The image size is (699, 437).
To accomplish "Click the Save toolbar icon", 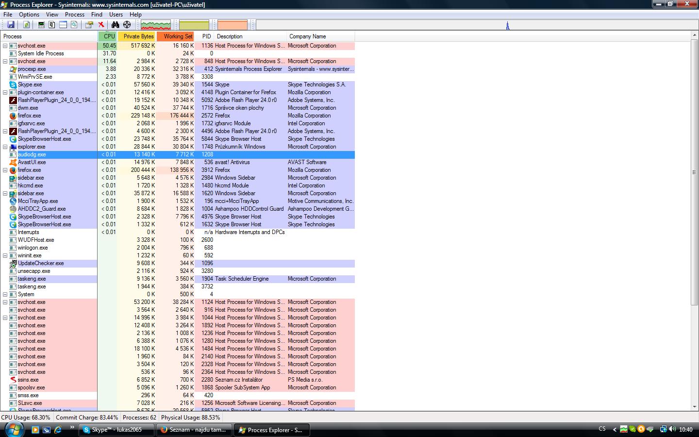I will click(11, 25).
